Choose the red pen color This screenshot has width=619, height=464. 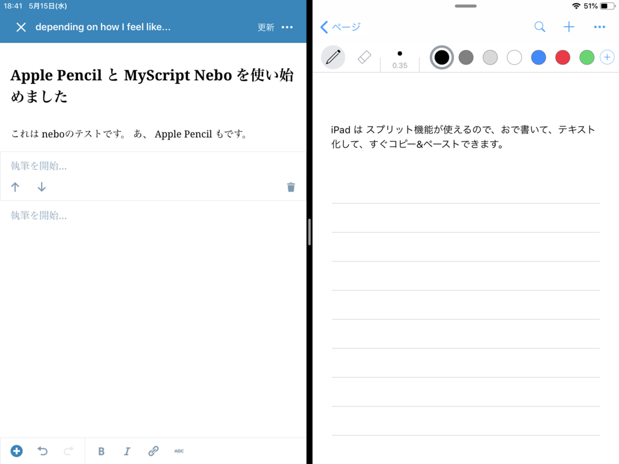pyautogui.click(x=563, y=57)
